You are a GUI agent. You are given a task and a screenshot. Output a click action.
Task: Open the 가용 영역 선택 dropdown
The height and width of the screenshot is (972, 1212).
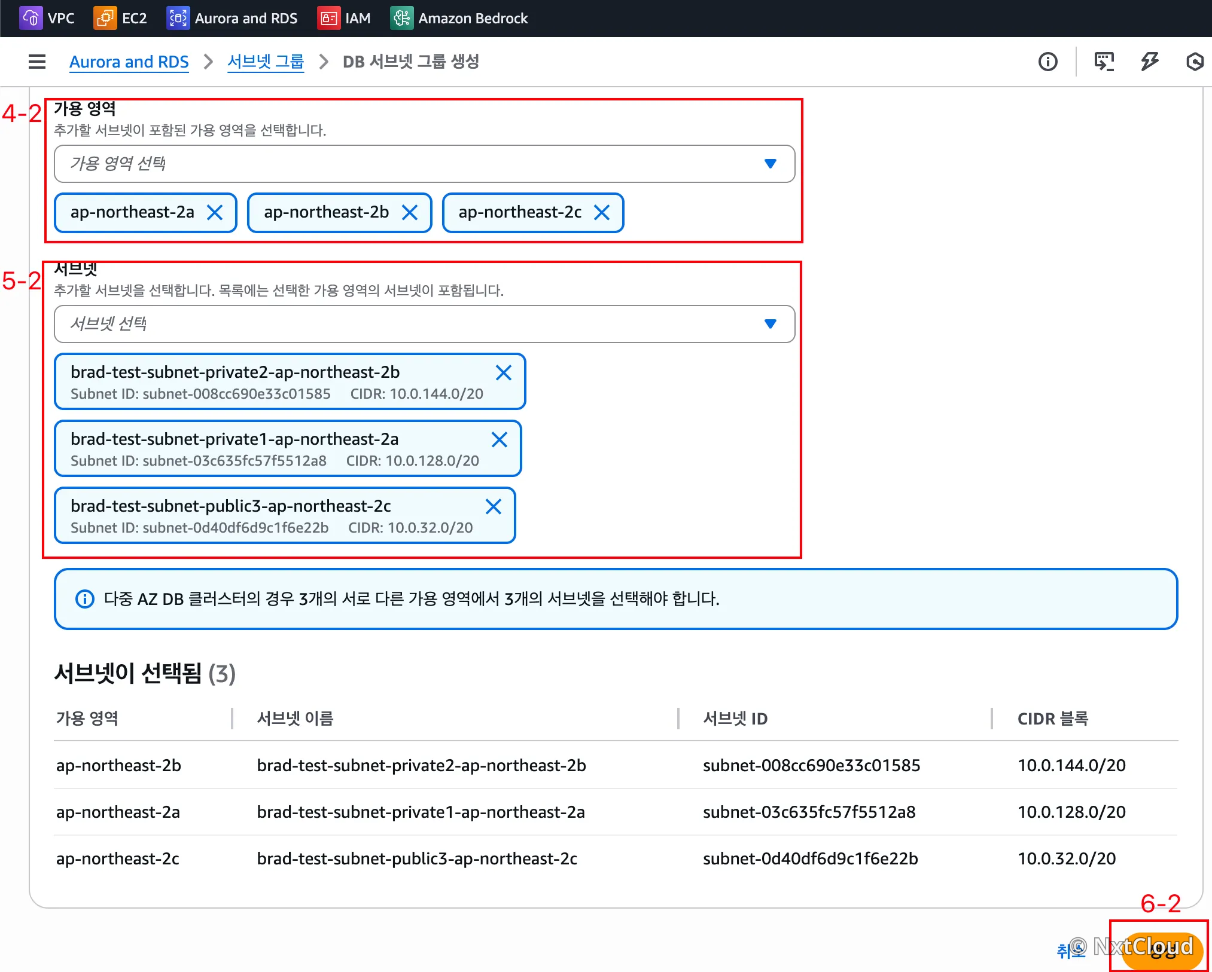424,164
